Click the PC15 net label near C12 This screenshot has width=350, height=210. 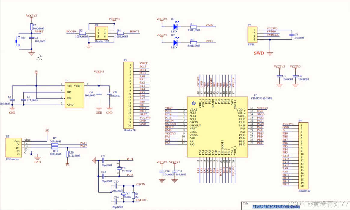tap(130, 175)
